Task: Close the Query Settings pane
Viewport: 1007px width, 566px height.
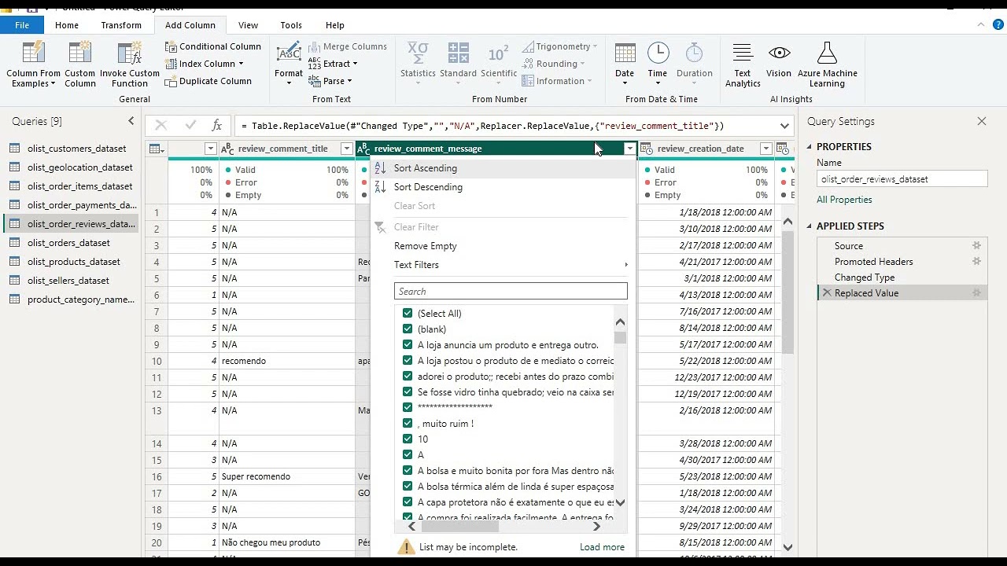Action: (x=982, y=121)
